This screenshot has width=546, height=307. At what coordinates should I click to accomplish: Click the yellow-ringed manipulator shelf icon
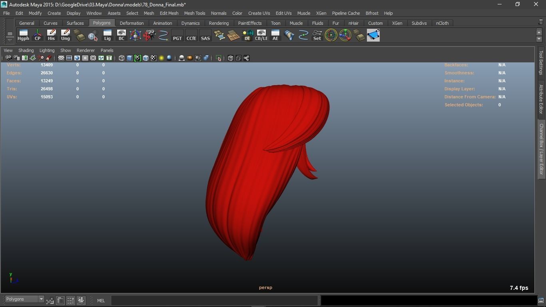pyautogui.click(x=331, y=35)
